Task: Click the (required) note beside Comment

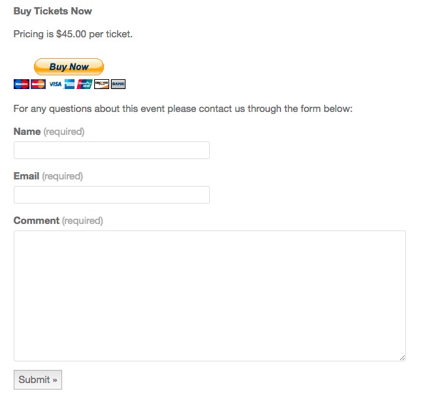Action: click(82, 221)
